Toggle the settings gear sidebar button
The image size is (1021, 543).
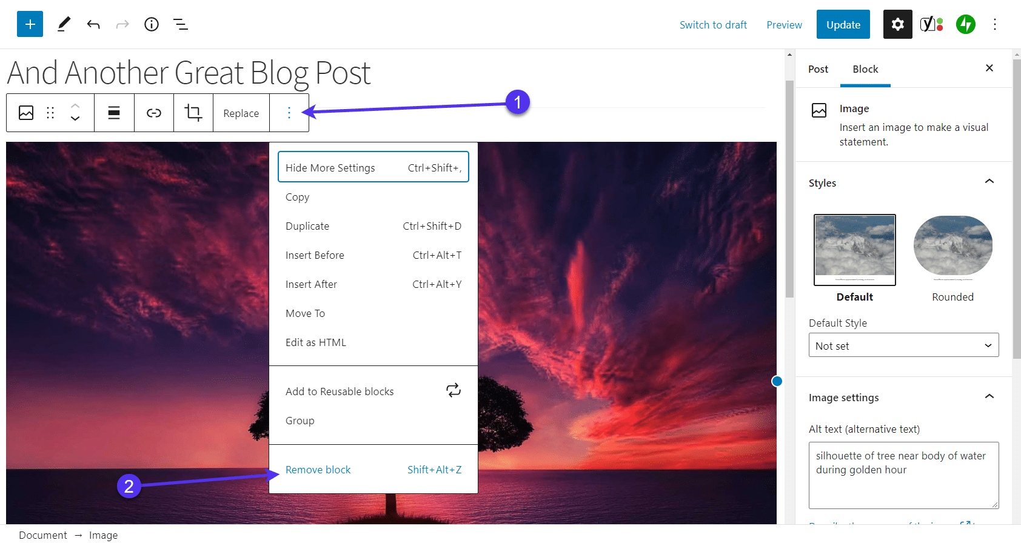897,24
